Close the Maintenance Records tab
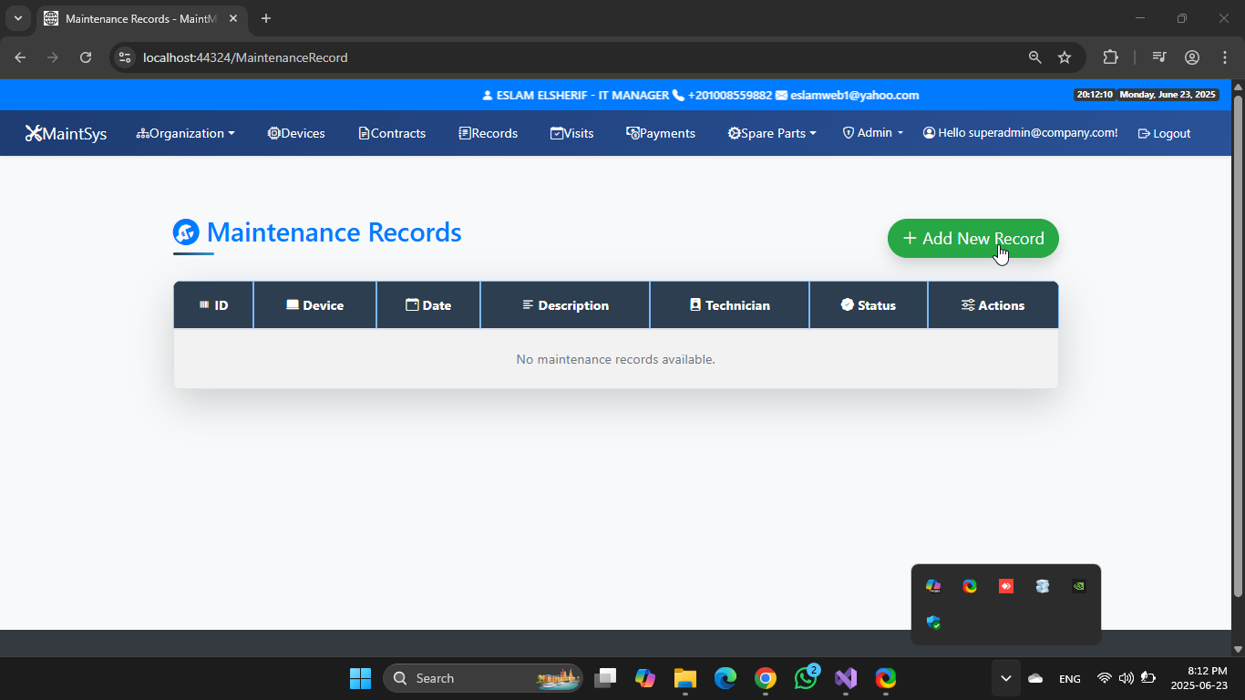Viewport: 1245px width, 700px height. [x=233, y=18]
